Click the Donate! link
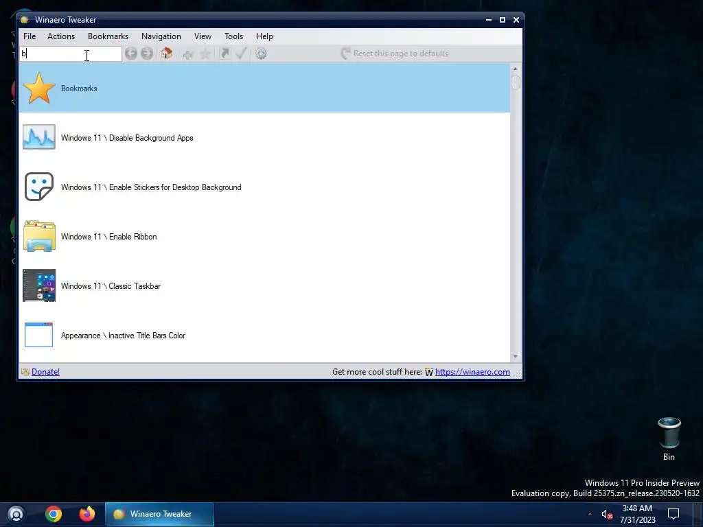 pos(45,371)
